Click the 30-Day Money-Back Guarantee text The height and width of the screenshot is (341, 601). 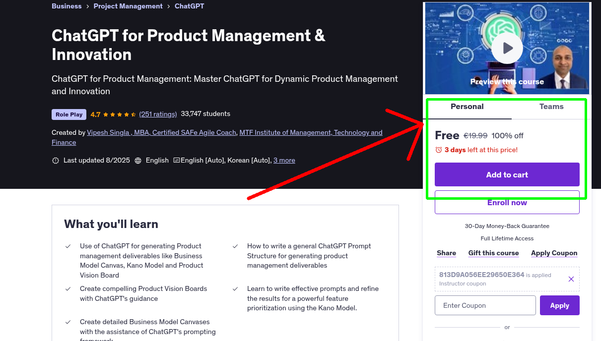click(x=507, y=226)
